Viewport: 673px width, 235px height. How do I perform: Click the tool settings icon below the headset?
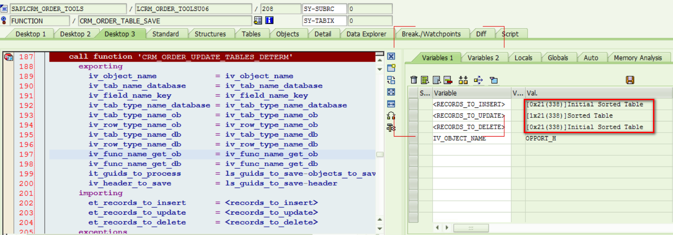(391, 127)
